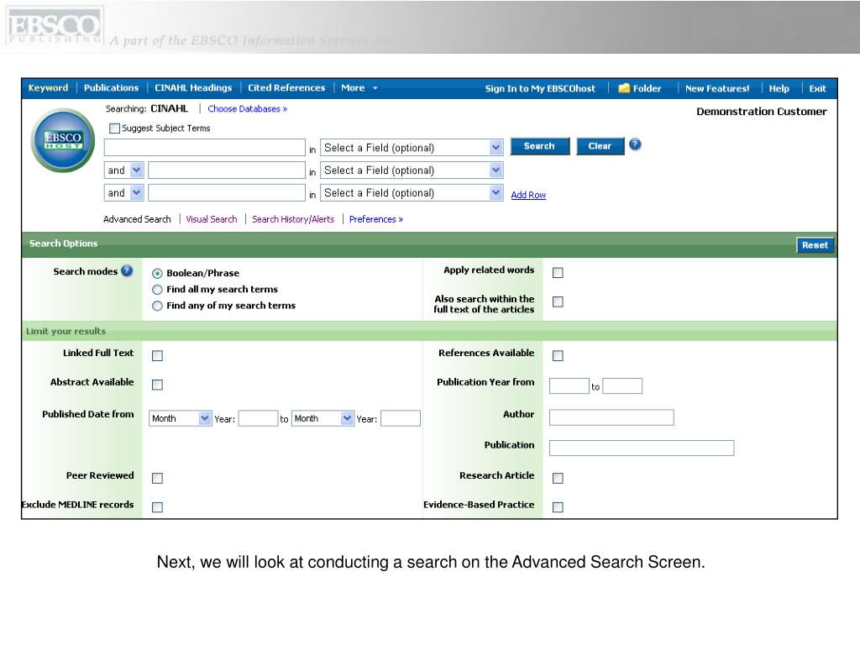Click the help icon beside Clear button
Viewport: 860px width, 645px height.
point(635,144)
